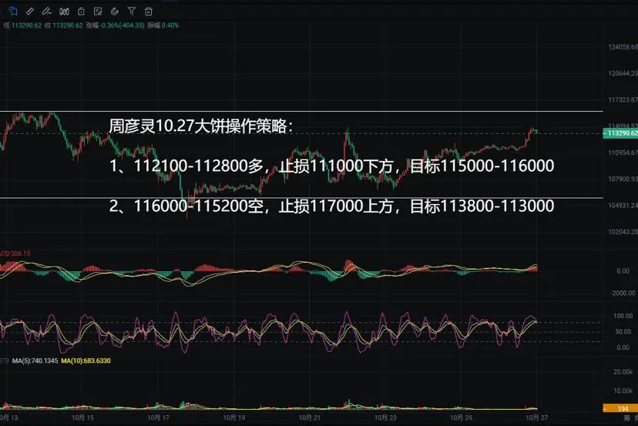This screenshot has height=426, width=638.
Task: Click the short strategy line 116000-115200空
Action: 331,206
